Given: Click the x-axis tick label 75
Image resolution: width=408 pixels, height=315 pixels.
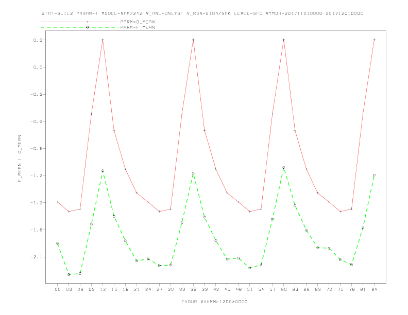Looking at the screenshot, I should click(x=341, y=289).
